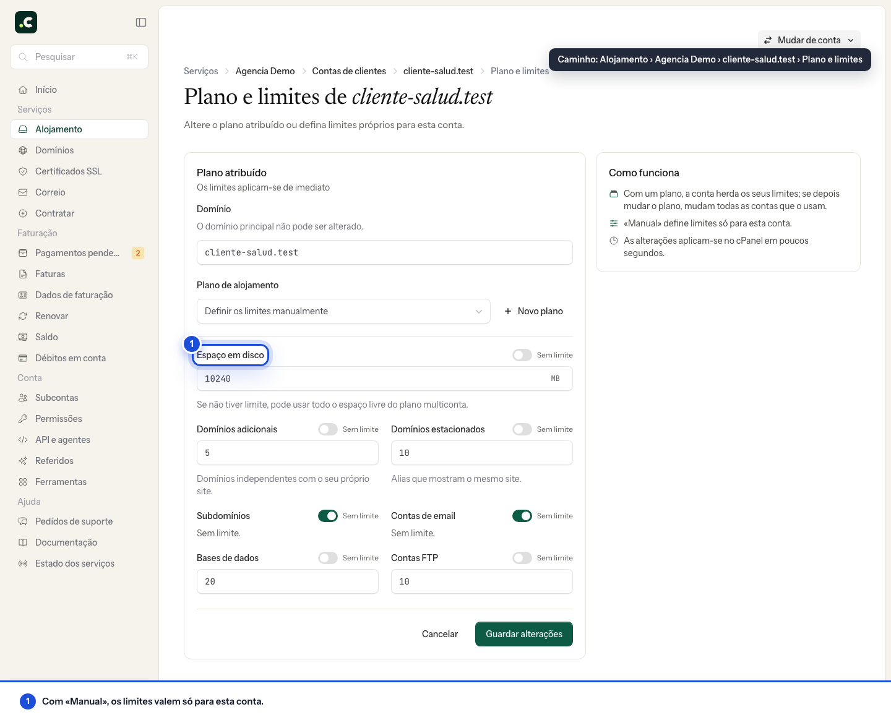The image size is (891, 720).
Task: Open Contas de clientes breadcrumb link
Action: coord(349,71)
